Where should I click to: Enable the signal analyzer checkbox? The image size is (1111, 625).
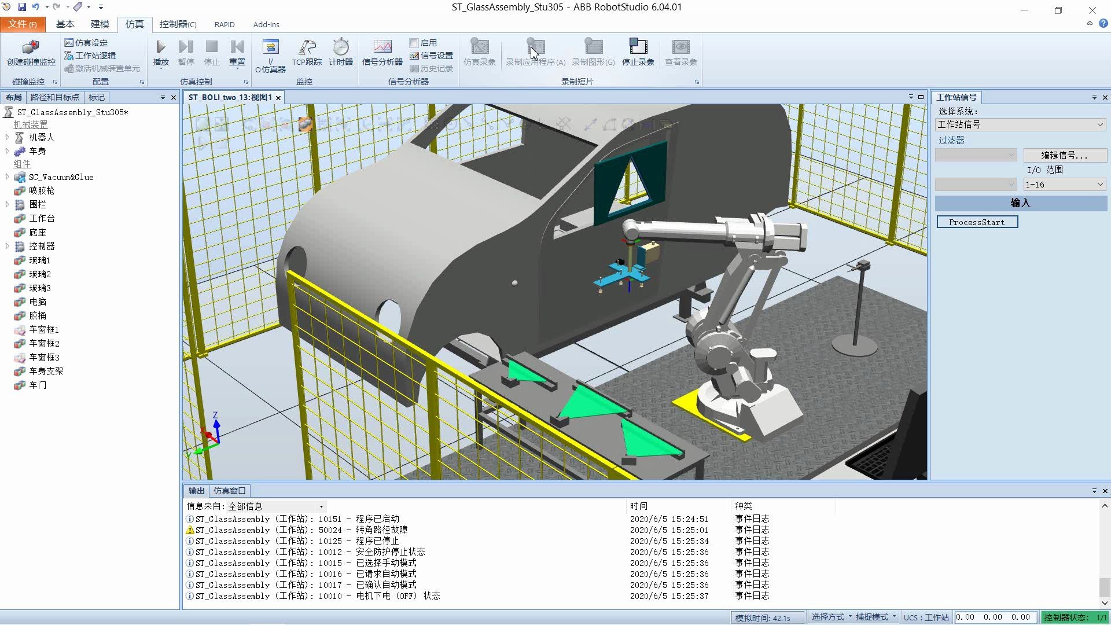coord(414,43)
